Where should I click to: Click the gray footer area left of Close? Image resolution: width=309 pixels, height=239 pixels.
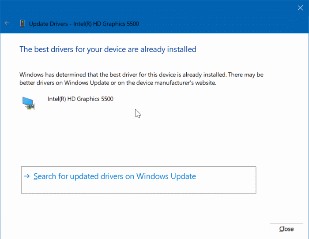pyautogui.click(x=132, y=228)
